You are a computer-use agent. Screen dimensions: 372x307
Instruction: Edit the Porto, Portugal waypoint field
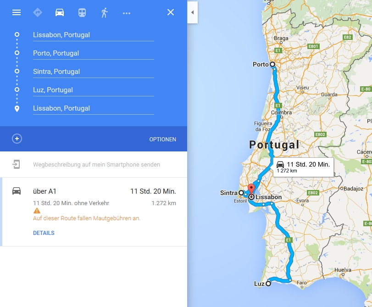point(94,53)
